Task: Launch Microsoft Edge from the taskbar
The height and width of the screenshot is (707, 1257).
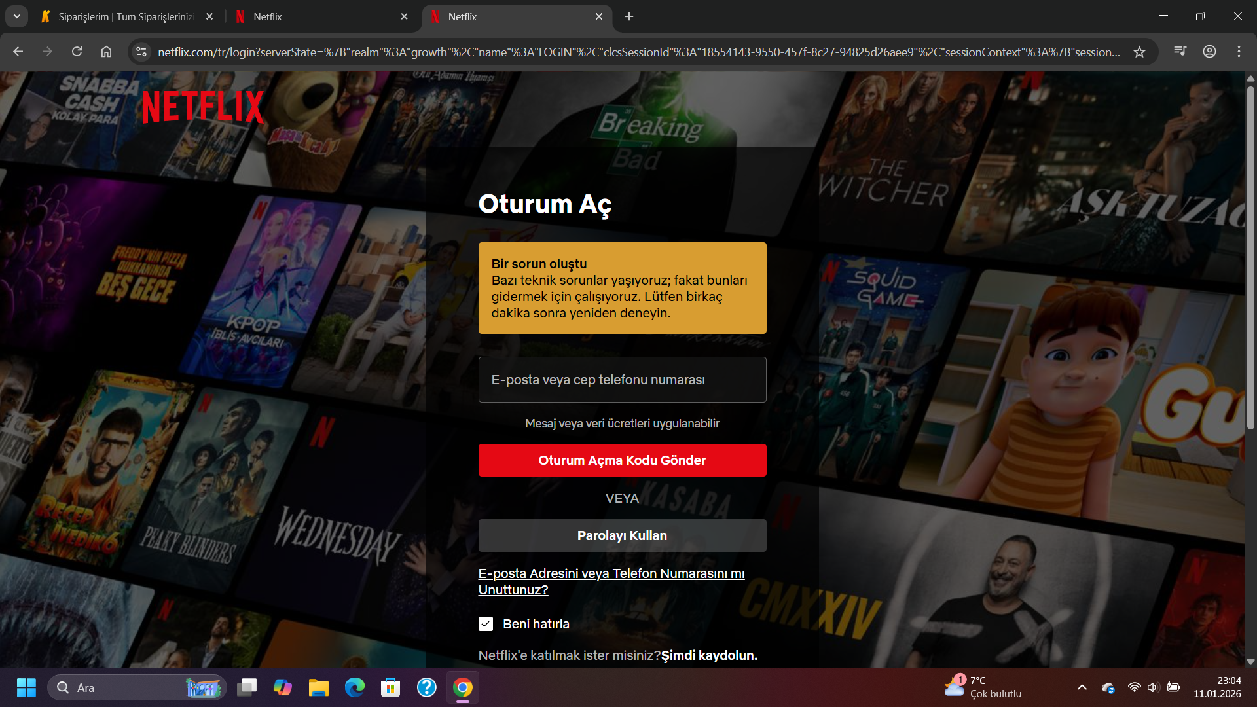Action: (355, 687)
